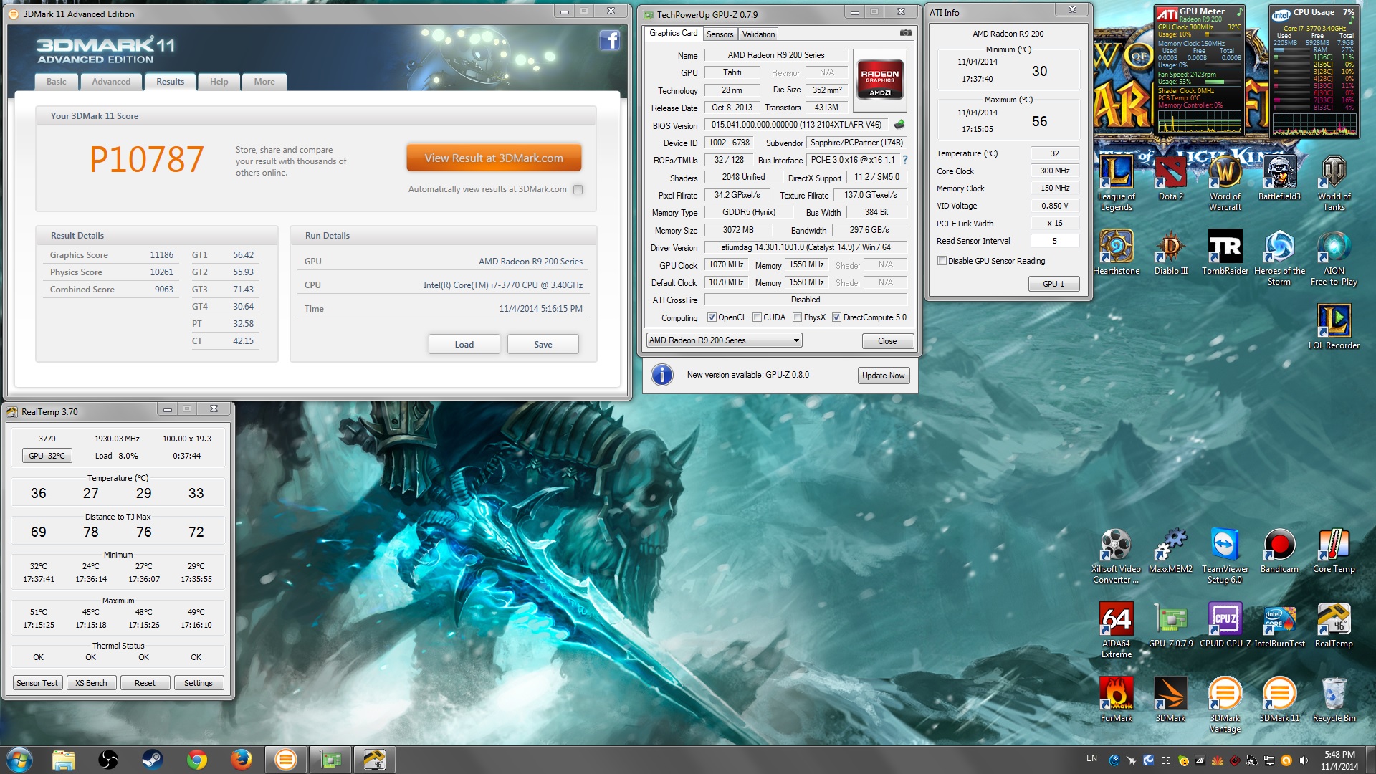Image resolution: width=1376 pixels, height=774 pixels.
Task: Enable Automatically view results at 3DMark.com
Action: 578,189
